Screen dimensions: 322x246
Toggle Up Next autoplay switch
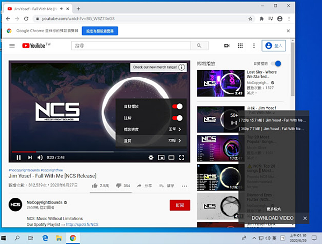[276, 64]
